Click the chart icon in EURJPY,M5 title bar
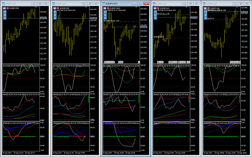The width and height of the screenshot is (252, 157). 54,4
